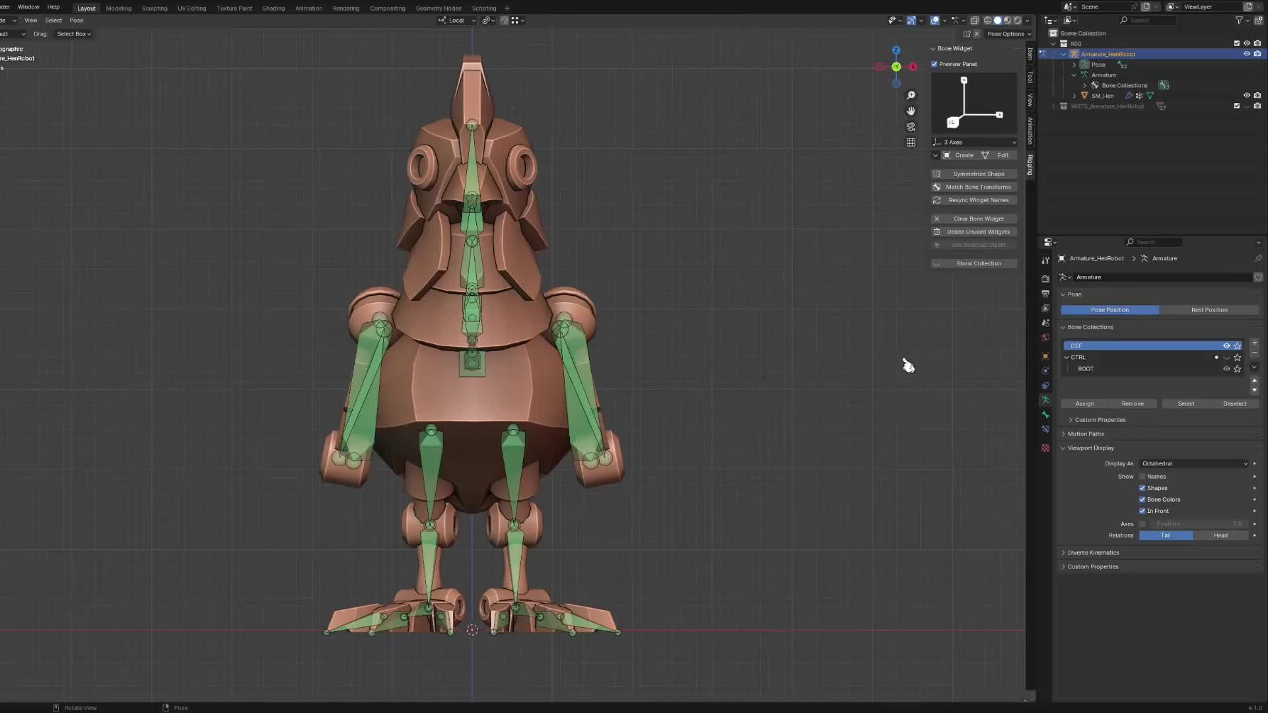The image size is (1268, 713).
Task: Uncheck In Front checkbox
Action: click(1142, 511)
